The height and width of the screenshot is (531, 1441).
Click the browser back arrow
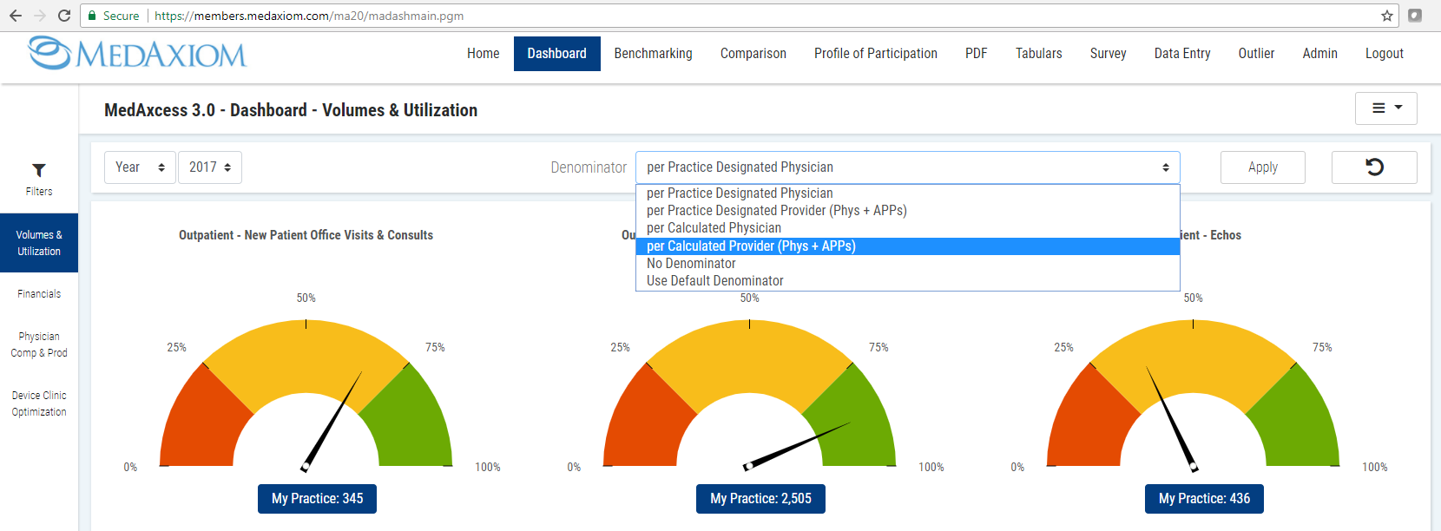pyautogui.click(x=15, y=16)
